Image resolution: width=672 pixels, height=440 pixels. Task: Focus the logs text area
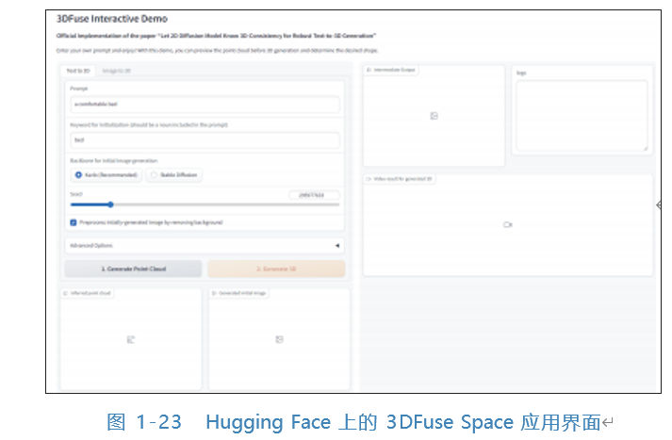pos(582,116)
